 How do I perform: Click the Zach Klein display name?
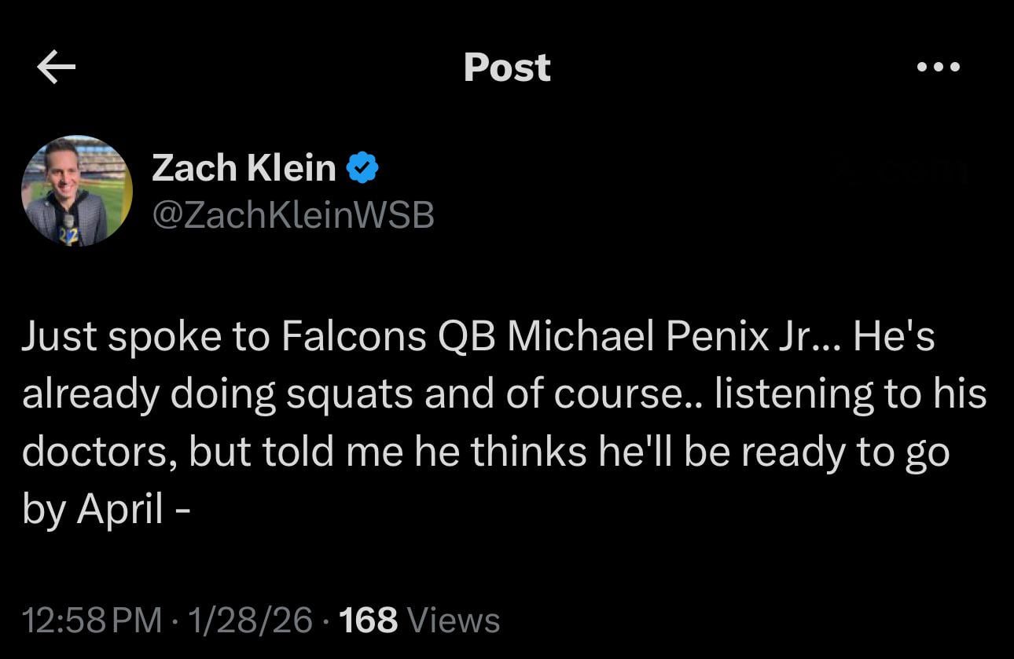(x=244, y=166)
